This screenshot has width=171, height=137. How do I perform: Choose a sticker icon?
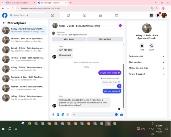[x=63, y=114]
